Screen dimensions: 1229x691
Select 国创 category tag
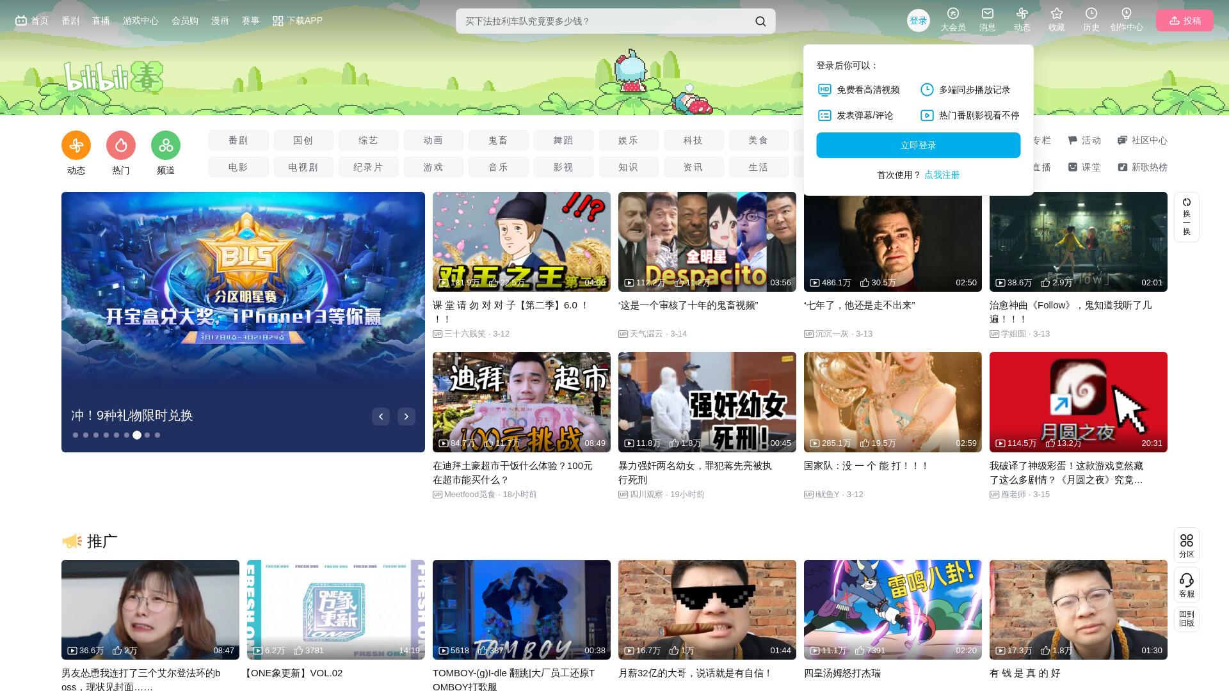tap(303, 140)
